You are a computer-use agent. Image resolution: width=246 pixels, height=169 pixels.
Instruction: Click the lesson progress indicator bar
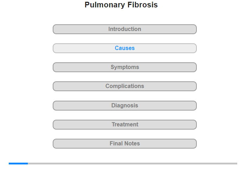[123, 163]
